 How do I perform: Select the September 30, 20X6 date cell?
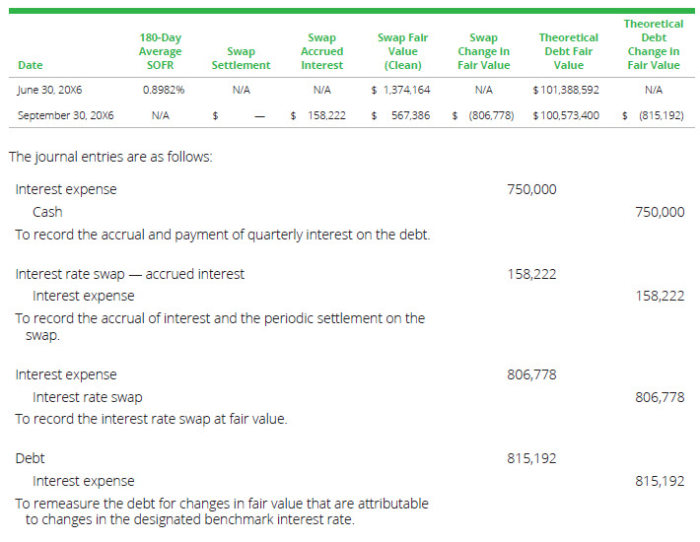(66, 115)
